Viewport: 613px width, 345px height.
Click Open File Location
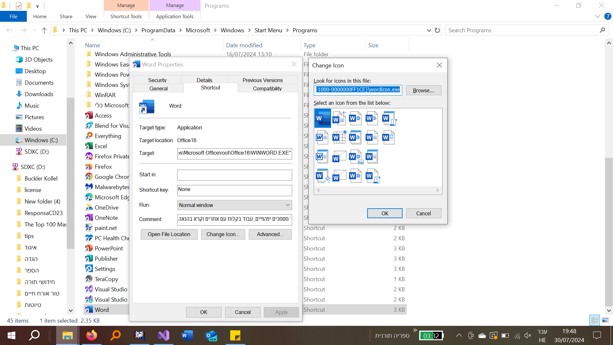[169, 234]
